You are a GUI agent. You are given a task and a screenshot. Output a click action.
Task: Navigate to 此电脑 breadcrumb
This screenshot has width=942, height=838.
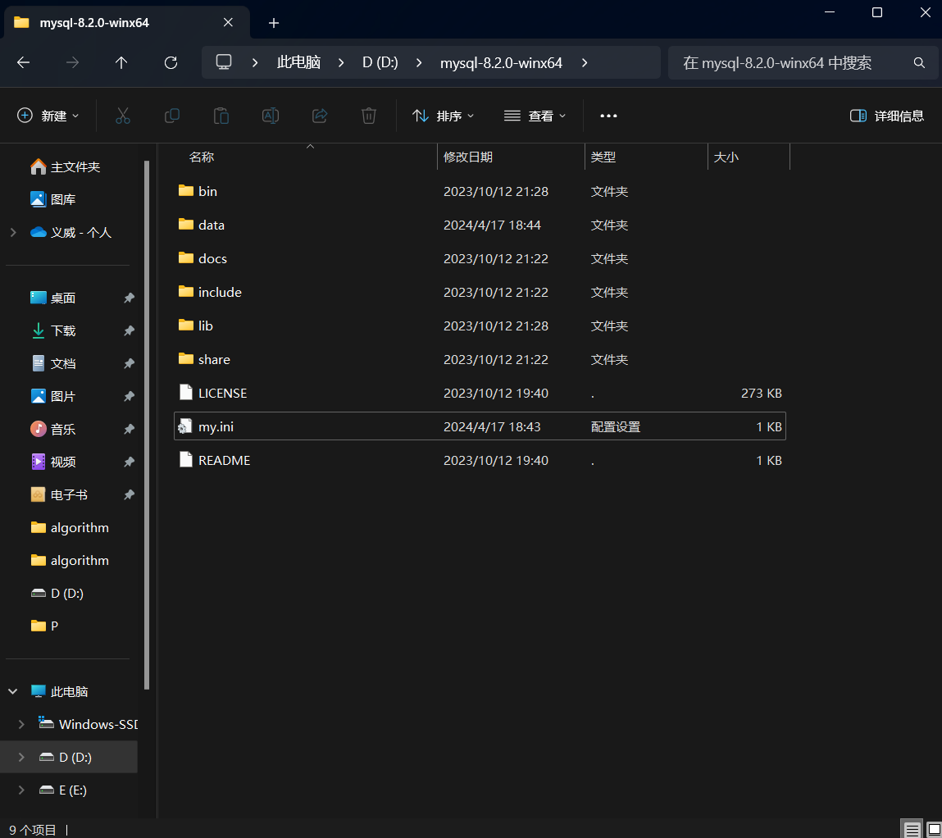[298, 62]
